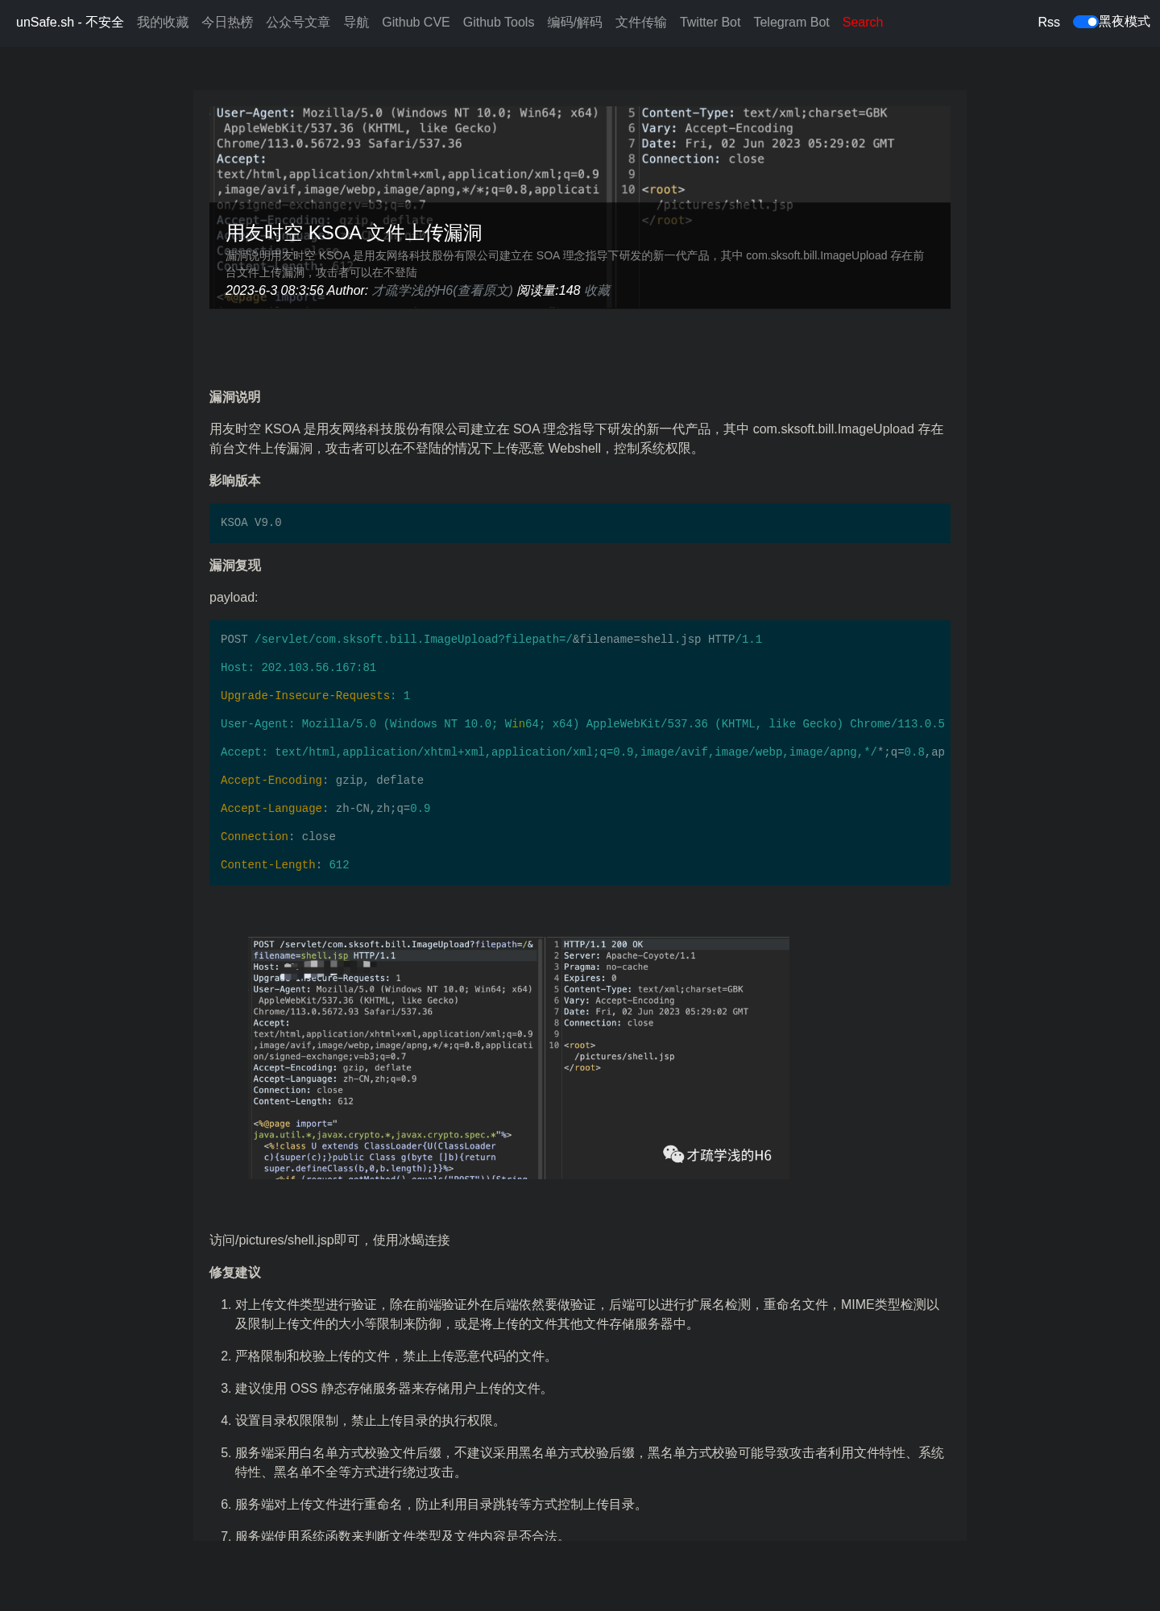Viewport: 1160px width, 1611px height.
Task: Open 公众号文章 menu item
Action: pos(298,23)
